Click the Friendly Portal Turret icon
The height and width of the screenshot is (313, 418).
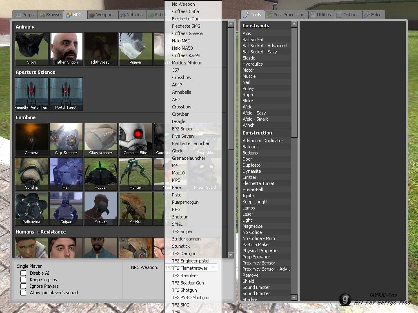tap(31, 94)
